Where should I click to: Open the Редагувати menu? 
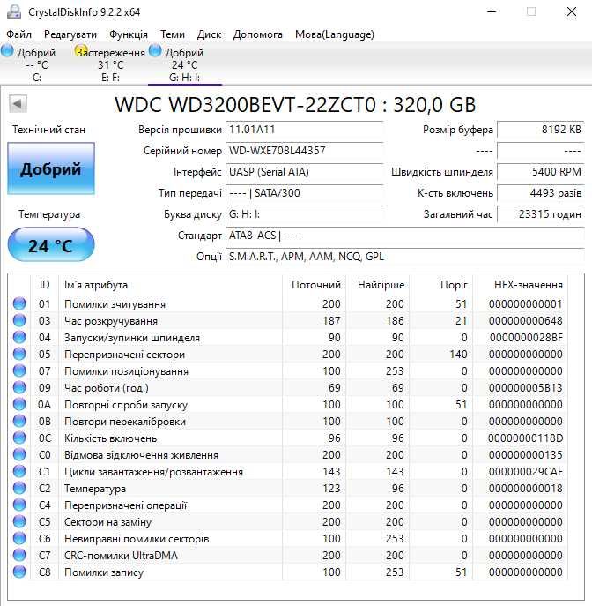tap(70, 34)
